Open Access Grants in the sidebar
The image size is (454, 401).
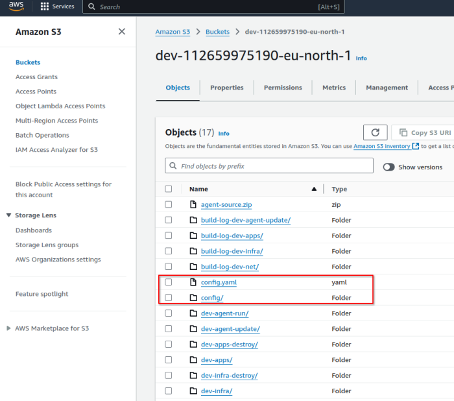click(36, 77)
